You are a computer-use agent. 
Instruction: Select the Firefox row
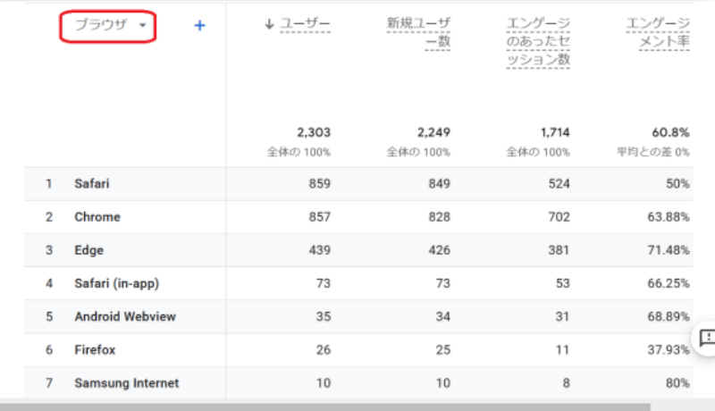coord(358,350)
